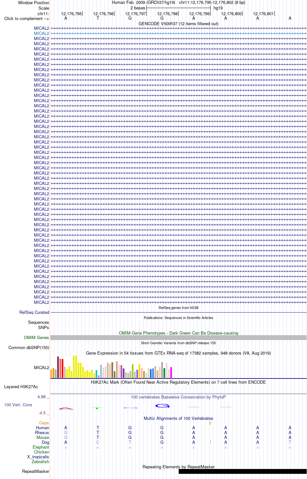Open GENCODE V50lift37 track title
This screenshot has width=307, height=479.
178,24
